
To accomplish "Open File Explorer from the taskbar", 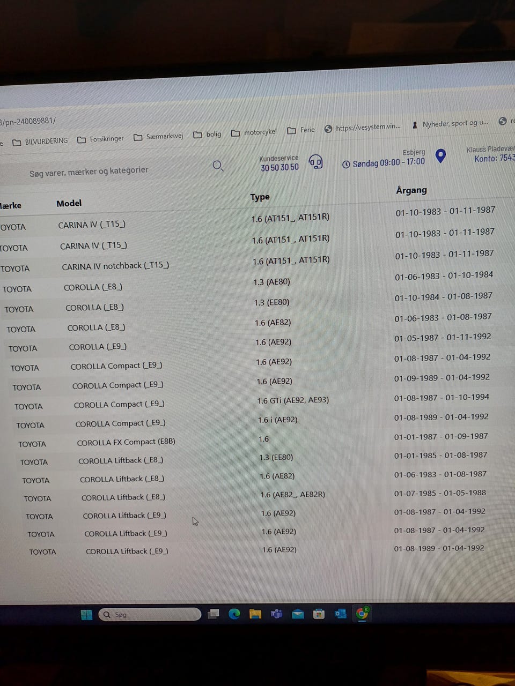I will (x=255, y=614).
